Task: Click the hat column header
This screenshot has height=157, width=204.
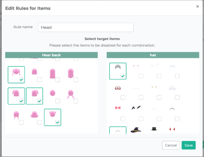Action: point(153,55)
